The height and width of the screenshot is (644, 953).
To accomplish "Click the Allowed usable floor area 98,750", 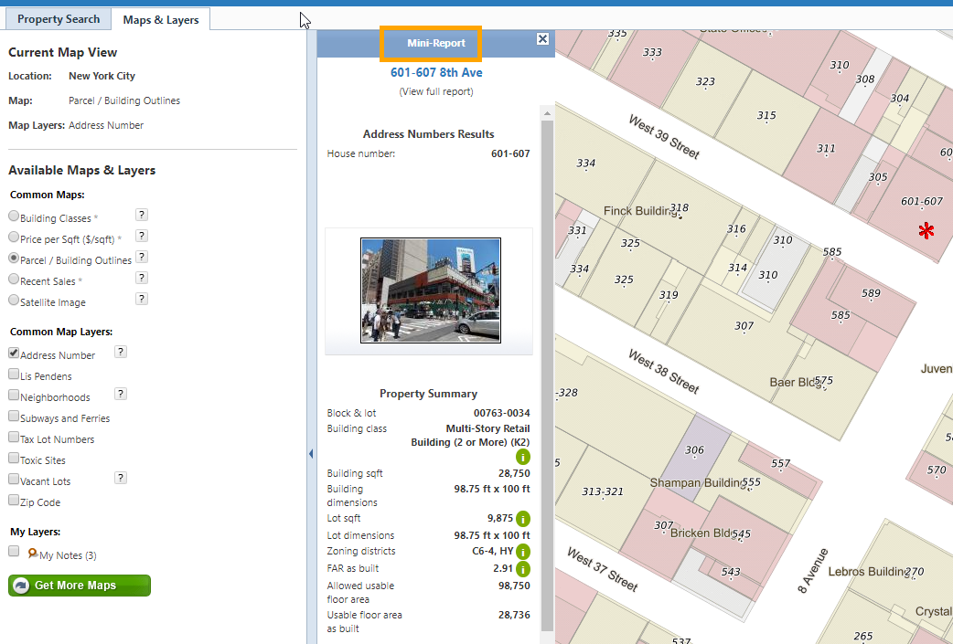I will tap(514, 586).
